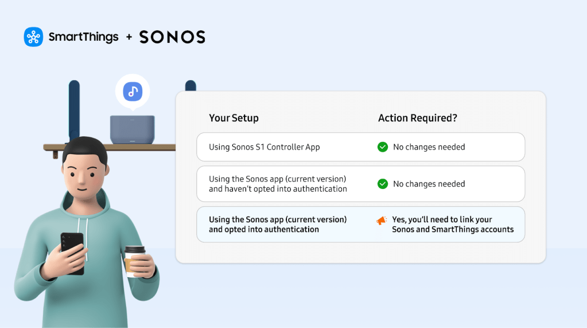The image size is (587, 328).
Task: Click the coffee cup the man holds
Action: pos(135,260)
